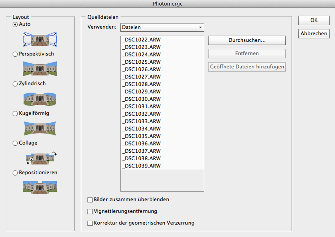Click the Kugelförmig layout preview image
The width and height of the screenshot is (335, 237).
pyautogui.click(x=40, y=128)
